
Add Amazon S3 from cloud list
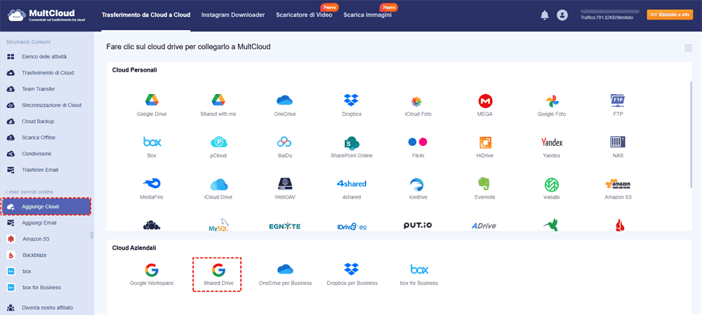pos(618,189)
